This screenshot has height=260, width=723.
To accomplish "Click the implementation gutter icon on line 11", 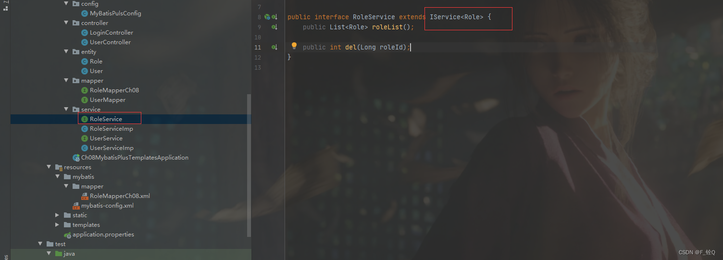I will (274, 47).
